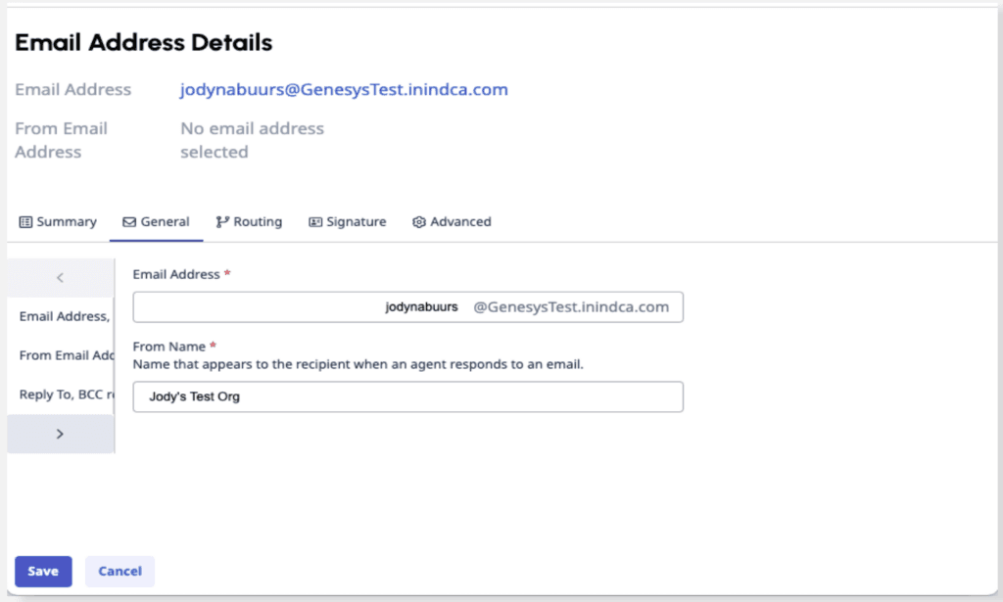The width and height of the screenshot is (1003, 602).
Task: Switch to the Signature tab
Action: coord(348,221)
